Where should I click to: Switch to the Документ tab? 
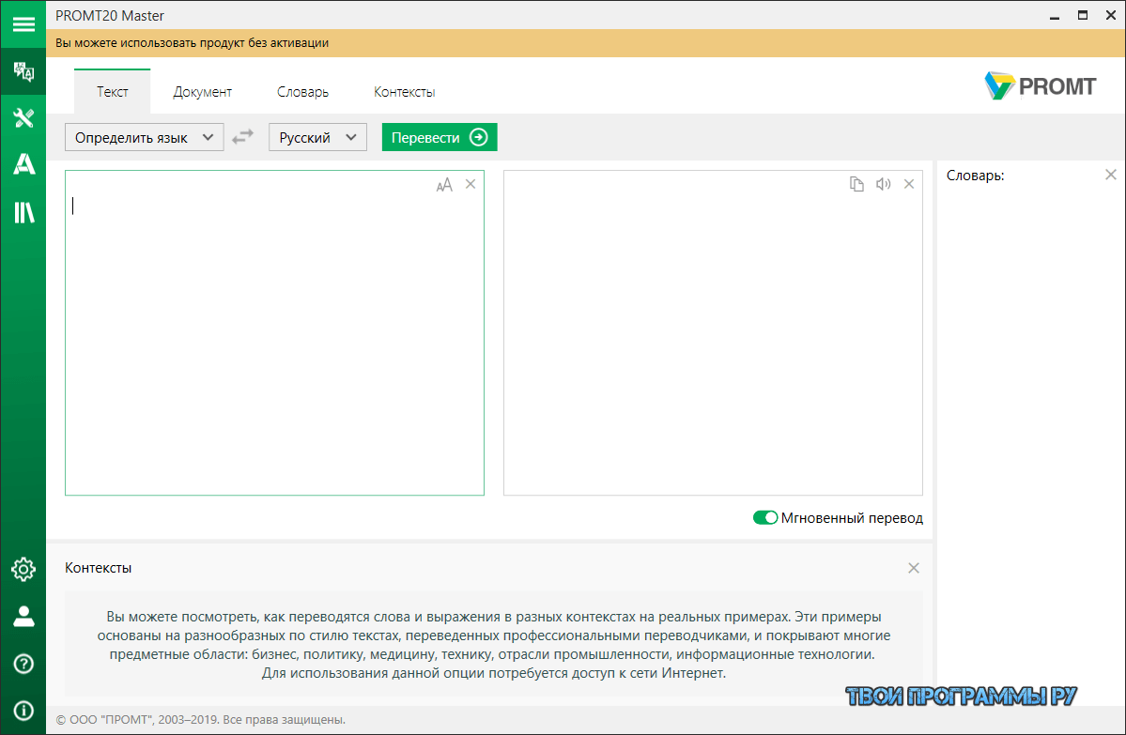(203, 92)
